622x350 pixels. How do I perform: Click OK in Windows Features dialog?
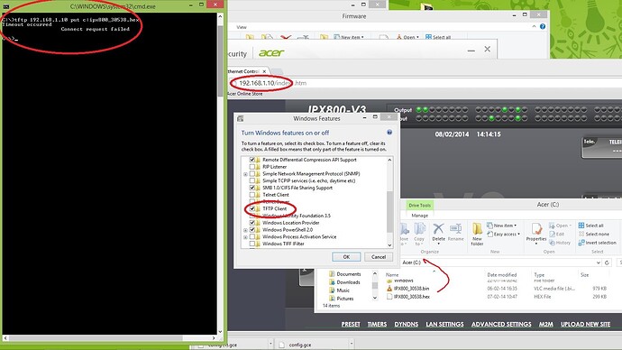pos(346,257)
